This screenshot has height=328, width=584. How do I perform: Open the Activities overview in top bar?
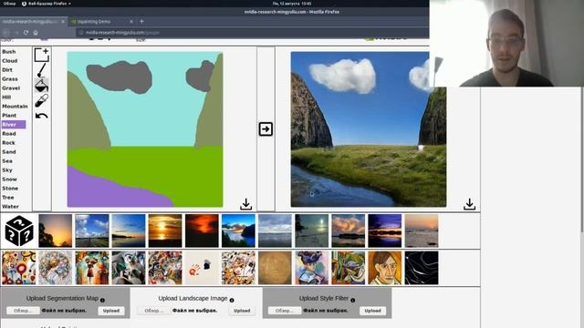9,4
